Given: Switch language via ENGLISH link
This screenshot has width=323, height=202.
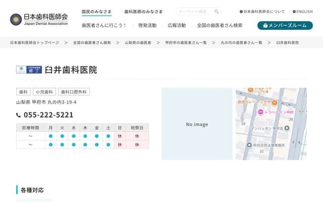Looking at the screenshot, I should [x=302, y=11].
